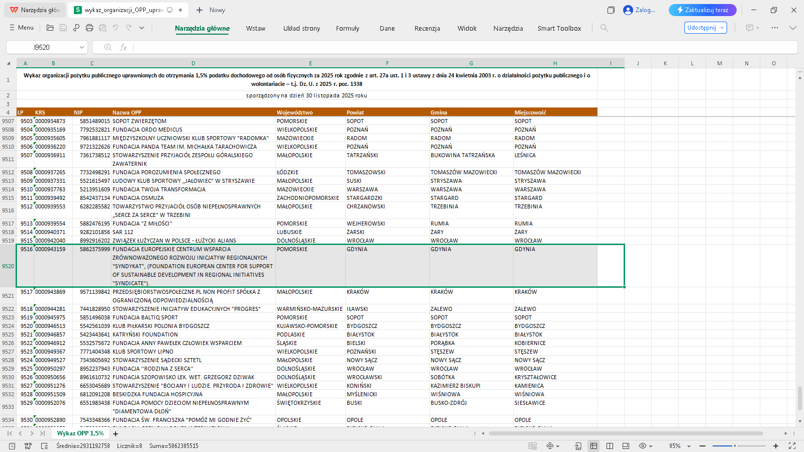Screen dimensions: 804x452
Task: Click the Print icon in quick toolbar
Action: (89, 28)
